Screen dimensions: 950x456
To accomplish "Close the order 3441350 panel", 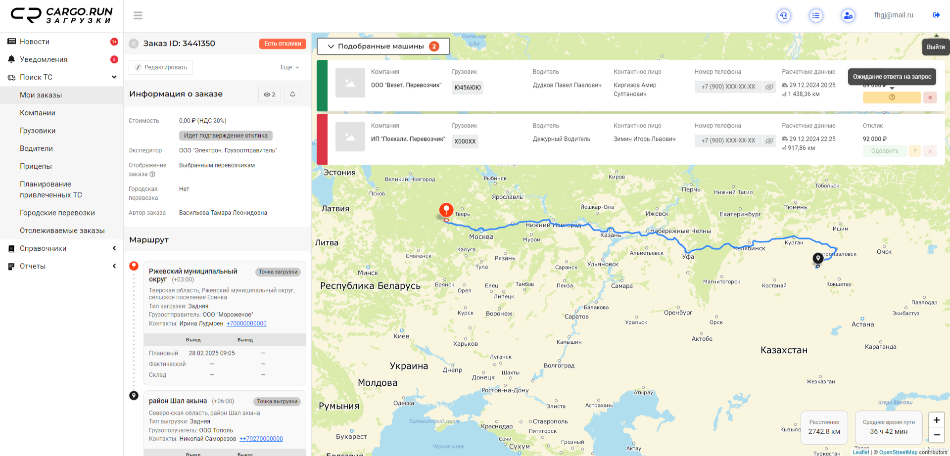I will pos(134,44).
